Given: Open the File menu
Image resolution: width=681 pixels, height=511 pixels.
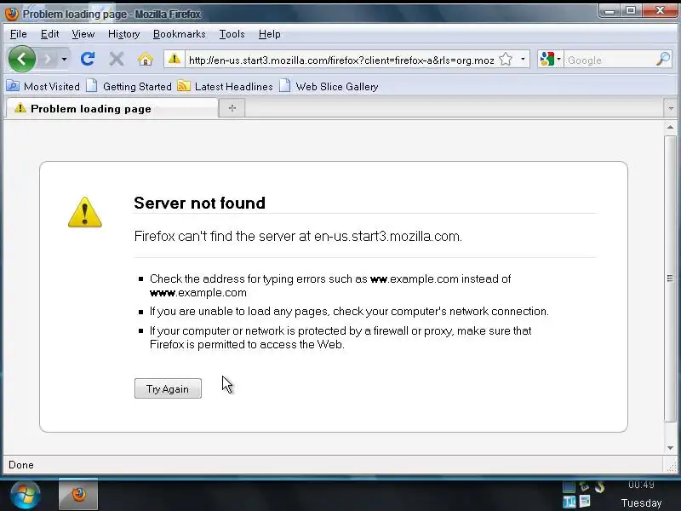Looking at the screenshot, I should pos(18,34).
